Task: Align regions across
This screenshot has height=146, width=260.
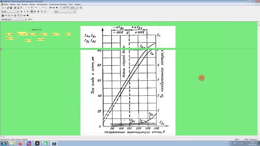Action: tap(43, 8)
